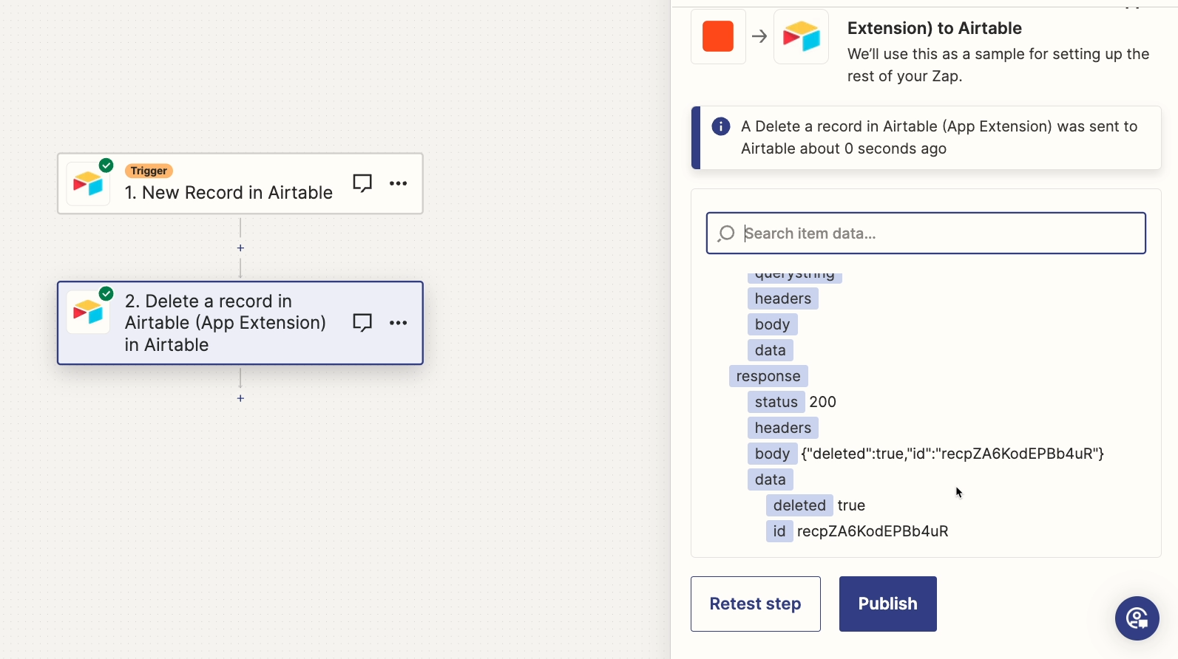Click Retest step button
The height and width of the screenshot is (659, 1178).
click(756, 604)
